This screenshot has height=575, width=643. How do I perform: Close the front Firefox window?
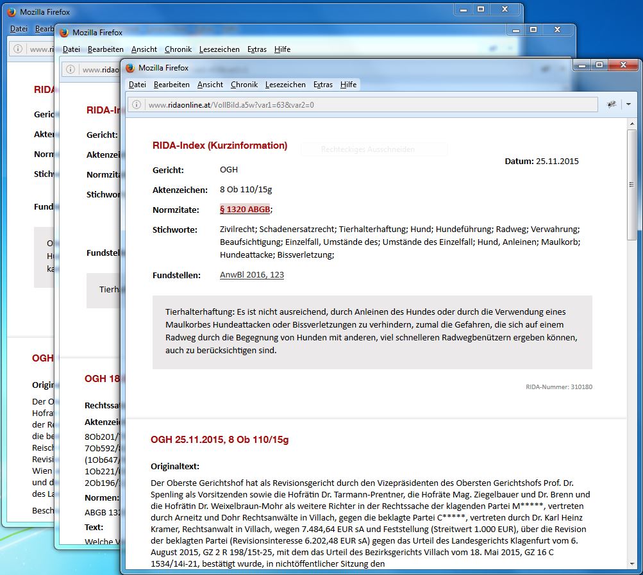(x=623, y=65)
